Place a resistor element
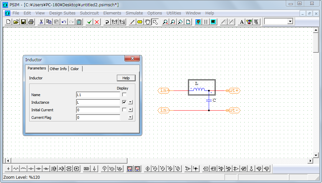322x183 pixels. [16, 169]
